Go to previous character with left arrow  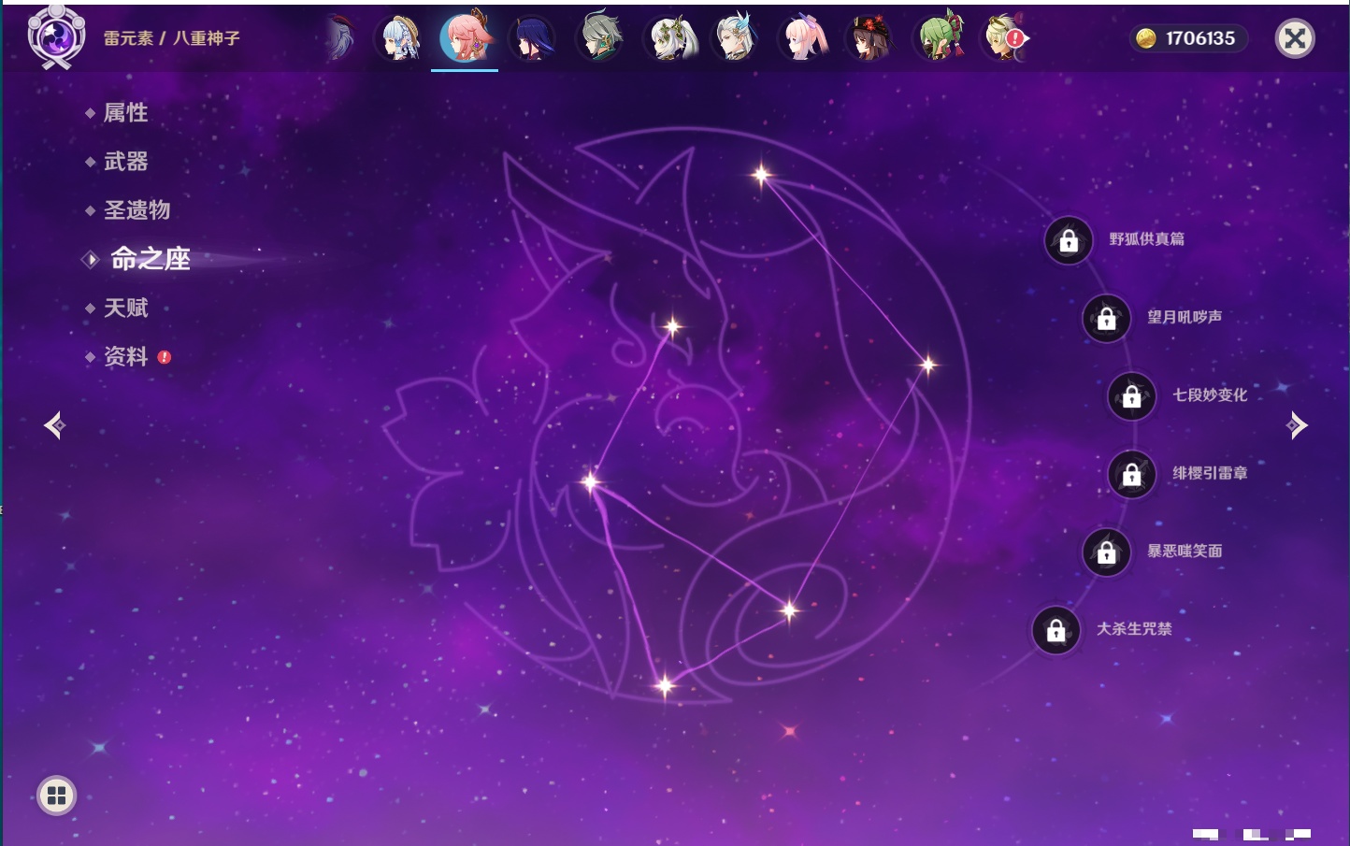[54, 425]
